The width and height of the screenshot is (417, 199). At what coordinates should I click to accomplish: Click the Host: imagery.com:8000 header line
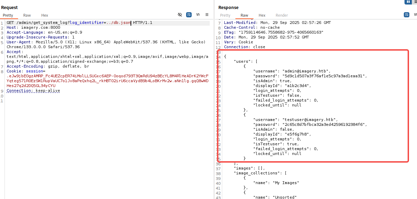(33, 27)
